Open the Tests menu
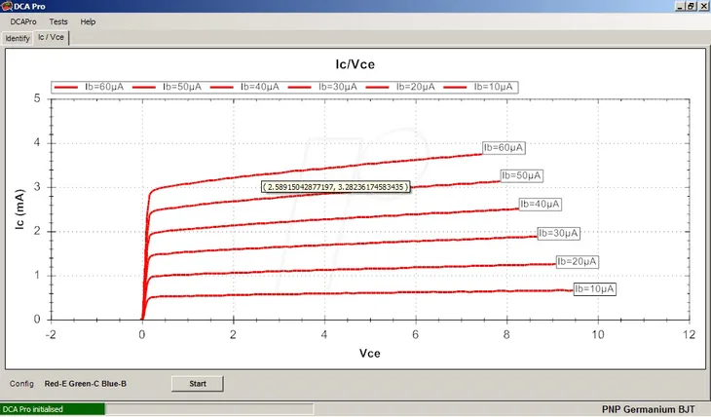The height and width of the screenshot is (417, 711). coord(58,21)
